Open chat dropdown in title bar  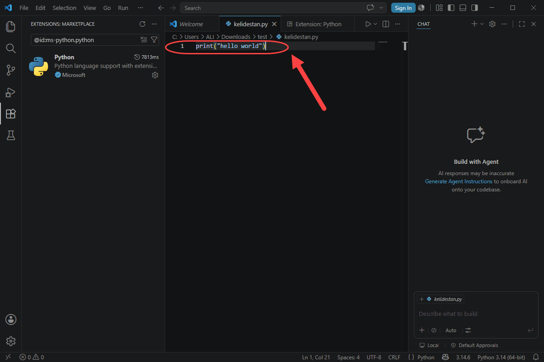pos(381,8)
